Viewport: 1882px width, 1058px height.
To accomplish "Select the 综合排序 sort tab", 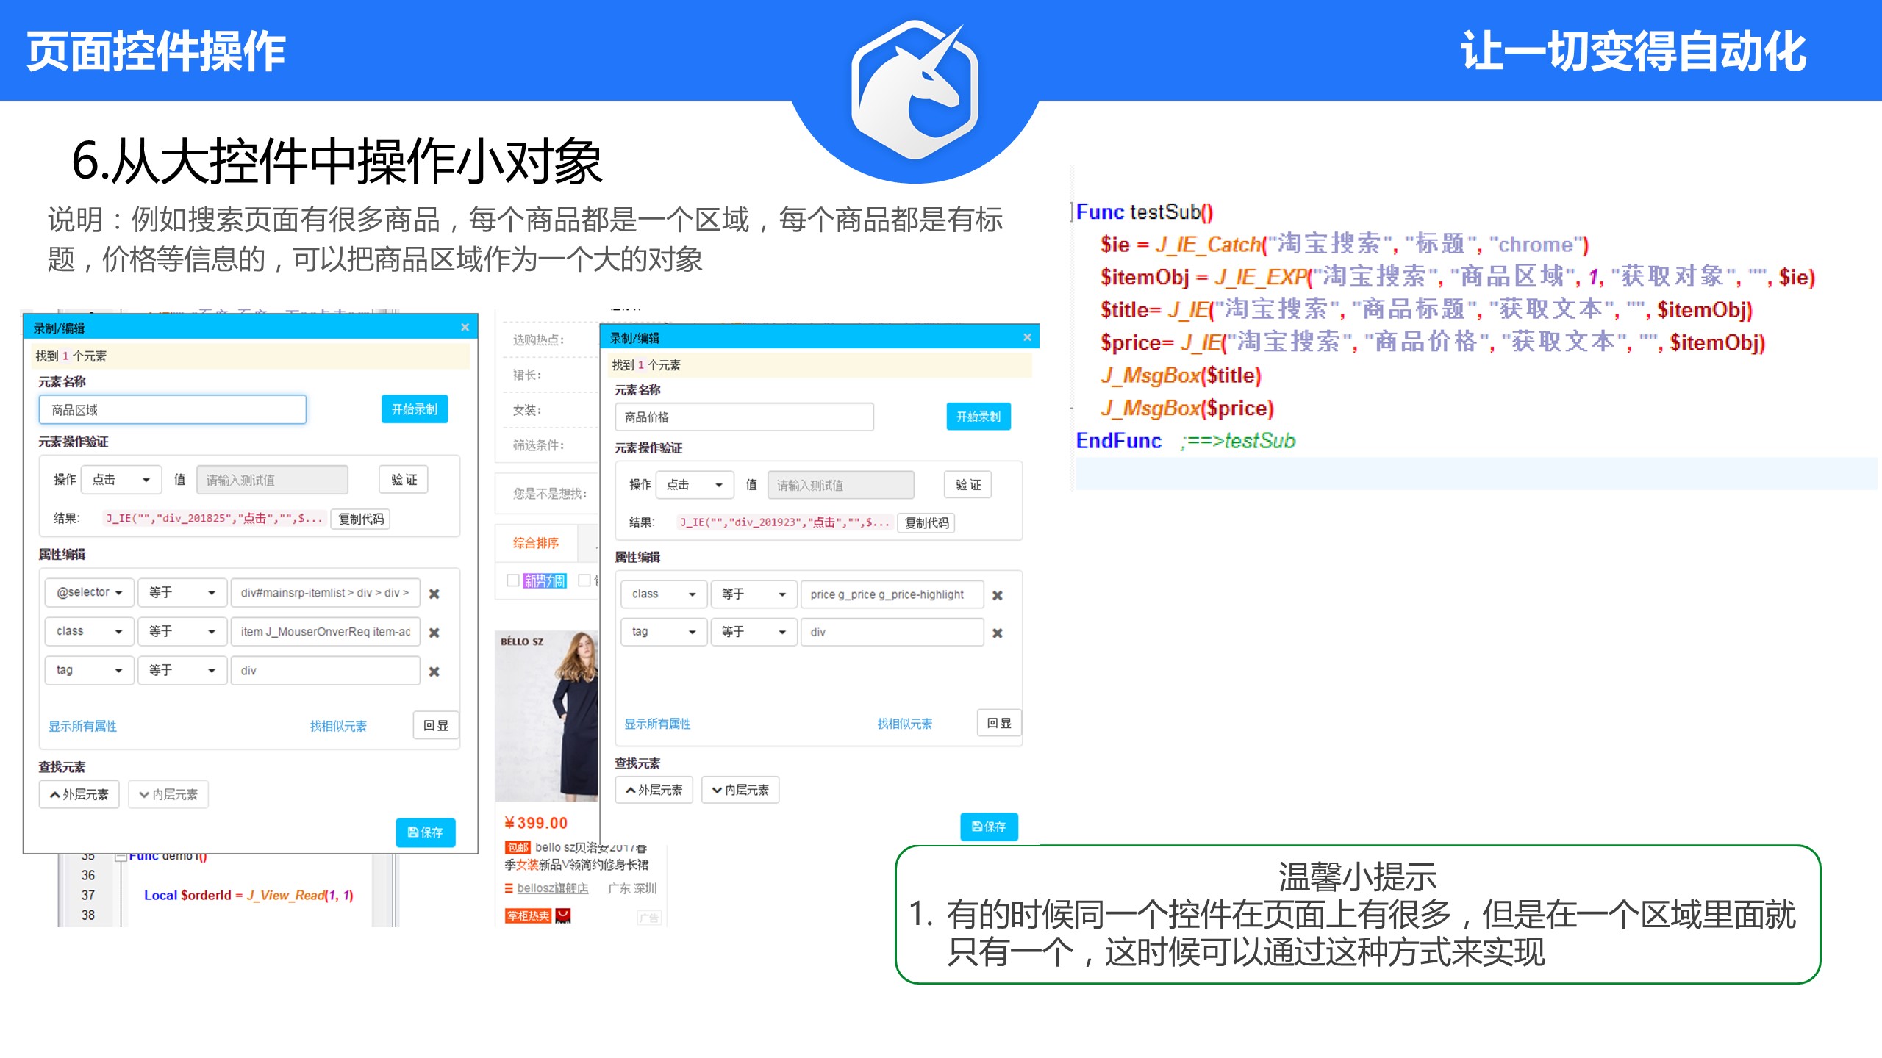I will coord(536,543).
